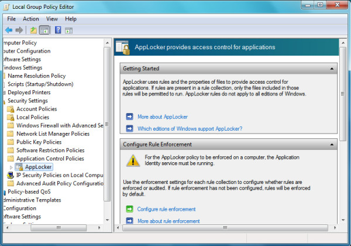Image resolution: width=351 pixels, height=246 pixels.
Task: Collapse the Configure Rule Enforcement section
Action: coord(332,145)
